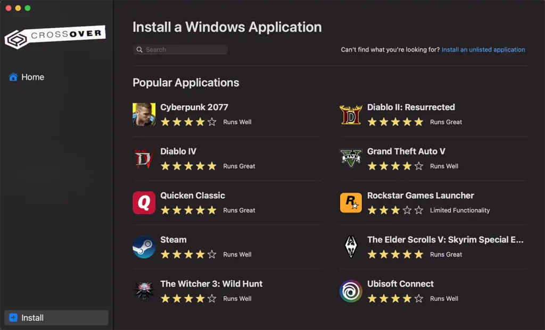This screenshot has height=330, width=545.
Task: Click Runs Well label under Steam
Action: [237, 255]
